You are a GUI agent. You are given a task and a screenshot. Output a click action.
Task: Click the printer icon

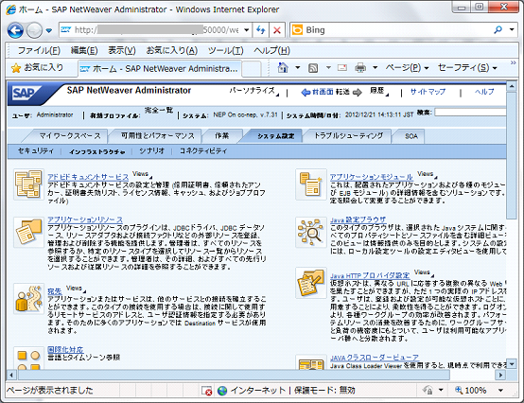click(x=360, y=68)
